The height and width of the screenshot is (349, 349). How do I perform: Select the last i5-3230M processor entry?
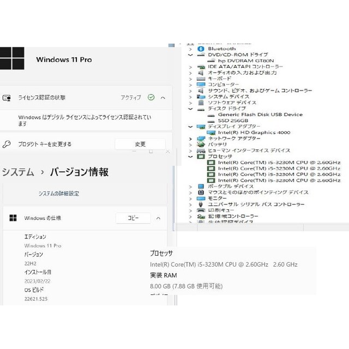point(279,180)
